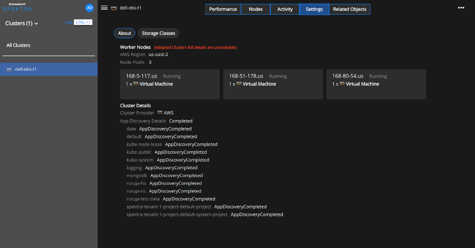Click Running status of 168-80-54.us
Screen dimensions: 475x248
coord(378,76)
